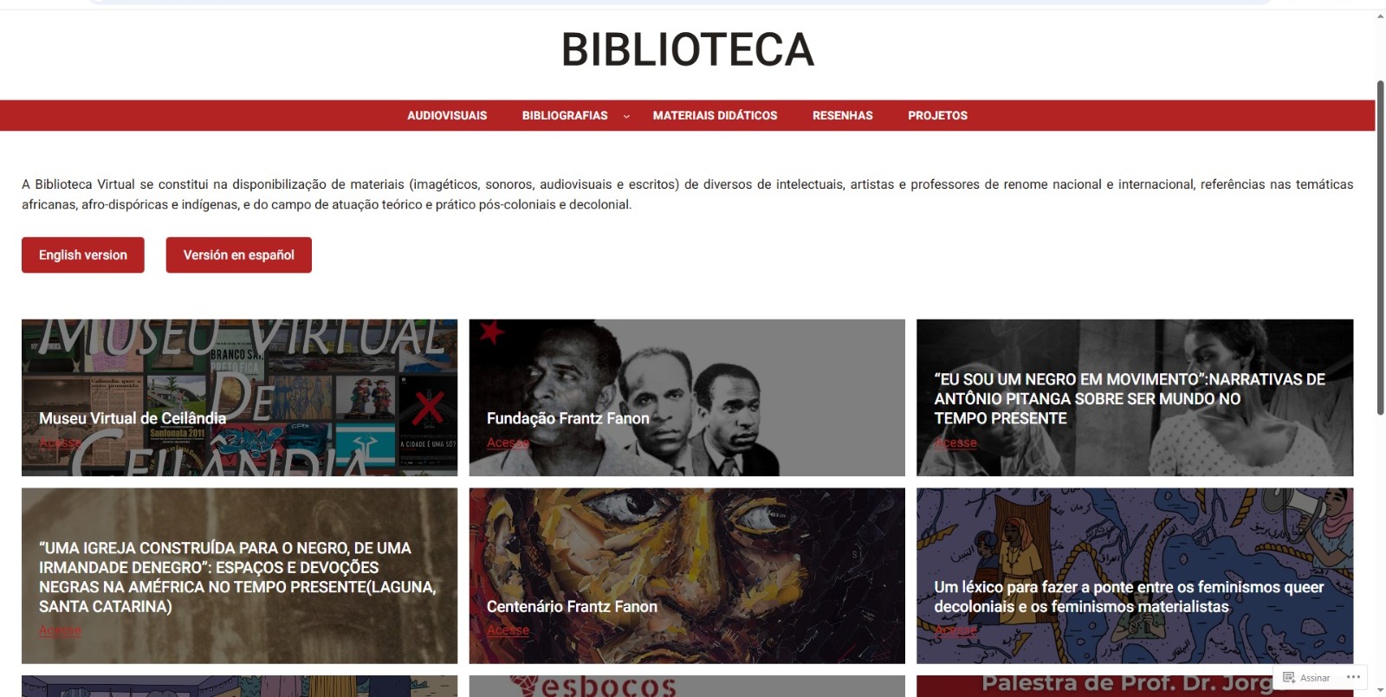Viewport: 1386px width, 697px height.
Task: Click the Fundação Frantz Fanon thumbnail title
Action: pos(567,418)
